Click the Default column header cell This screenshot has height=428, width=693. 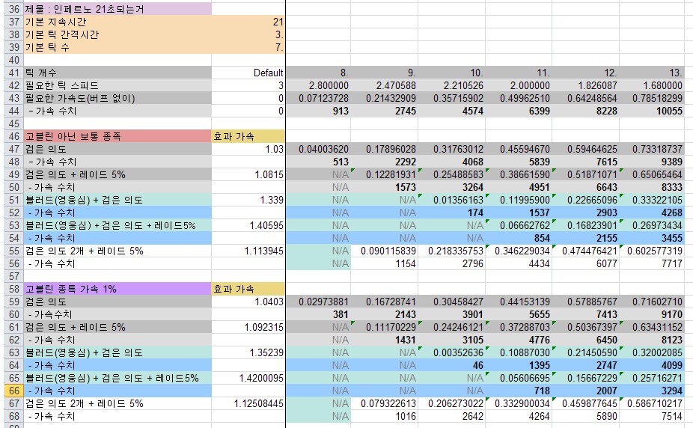248,73
